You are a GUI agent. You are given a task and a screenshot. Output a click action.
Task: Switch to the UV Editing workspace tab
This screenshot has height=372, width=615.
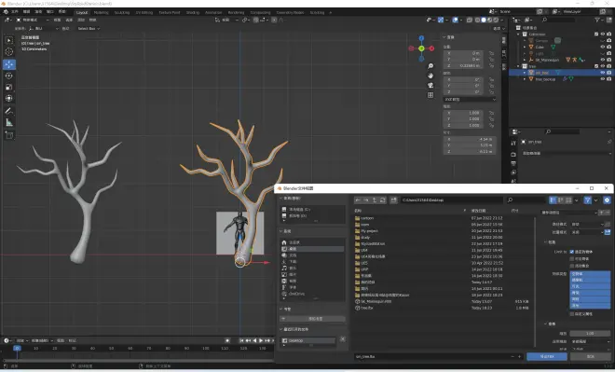(143, 12)
